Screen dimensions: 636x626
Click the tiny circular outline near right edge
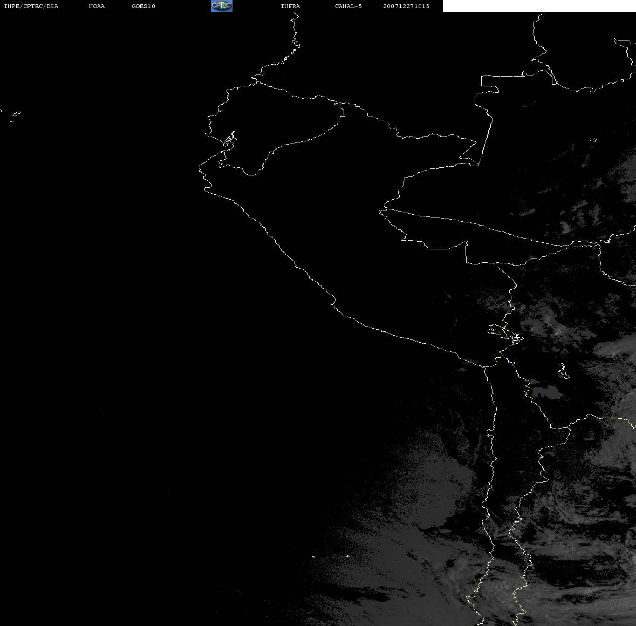pos(593,140)
